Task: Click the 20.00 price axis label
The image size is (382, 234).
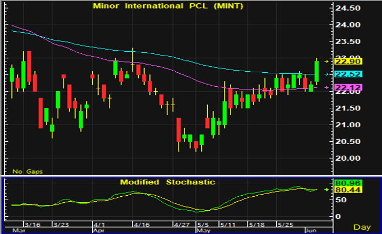Action: 347,159
